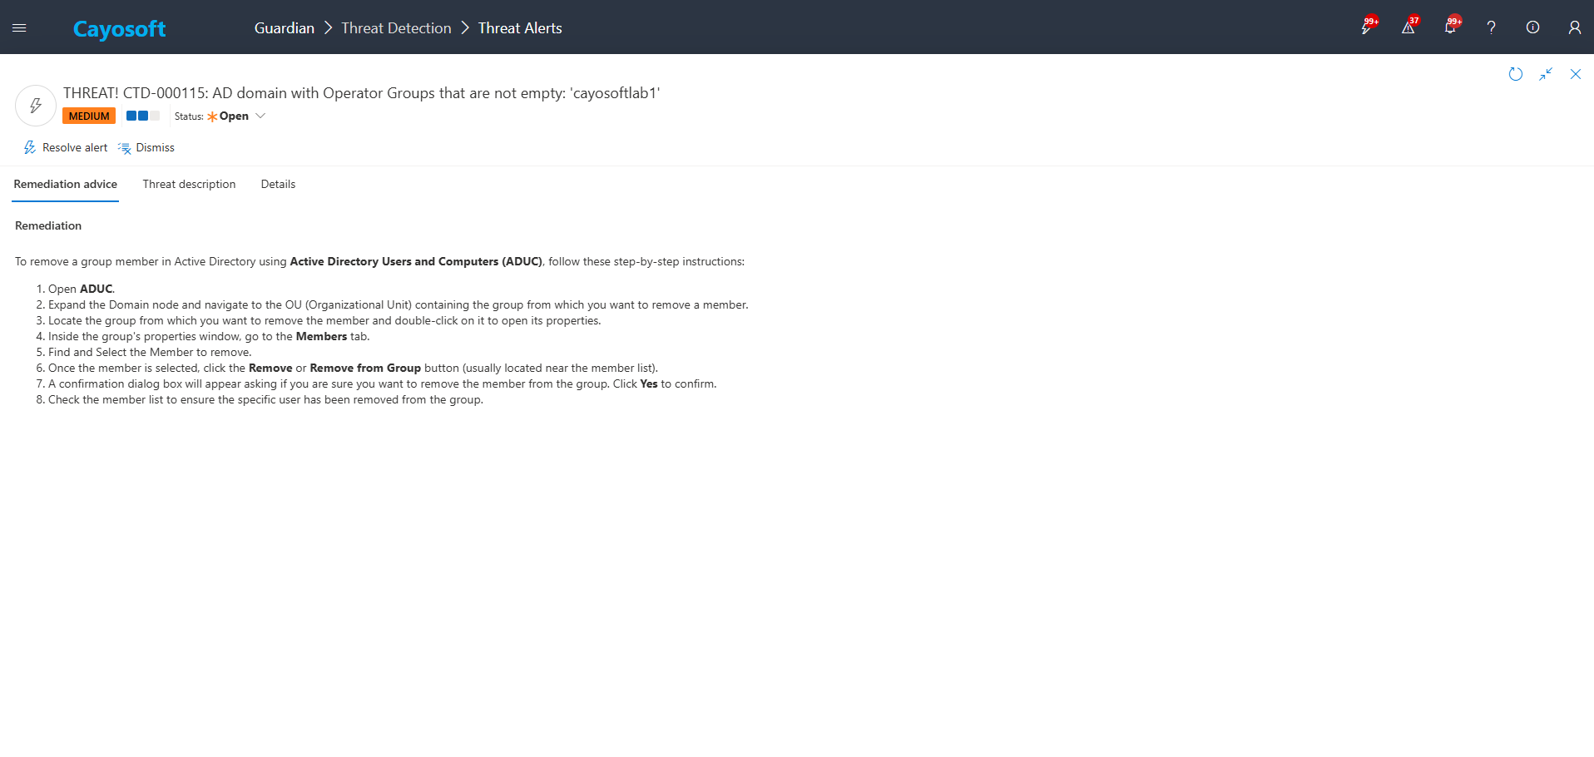1594x757 pixels.
Task: Go to Guardian in the breadcrumb
Action: point(284,28)
